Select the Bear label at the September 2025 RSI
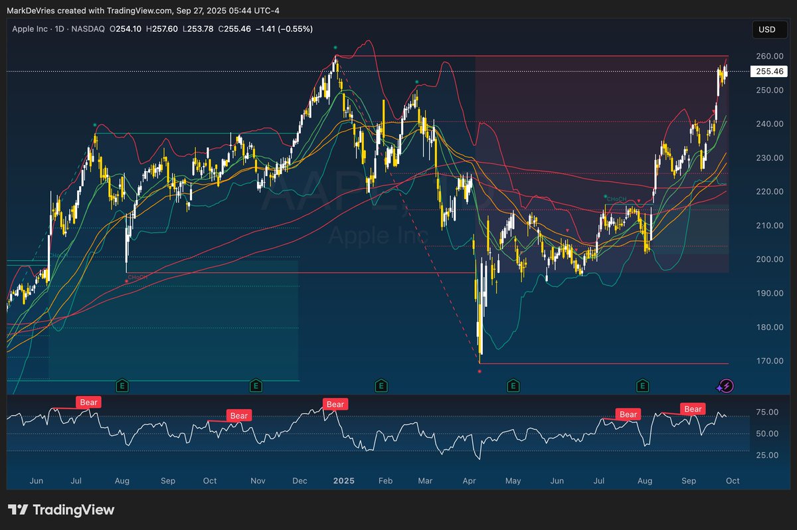This screenshot has height=530, width=797. (693, 409)
